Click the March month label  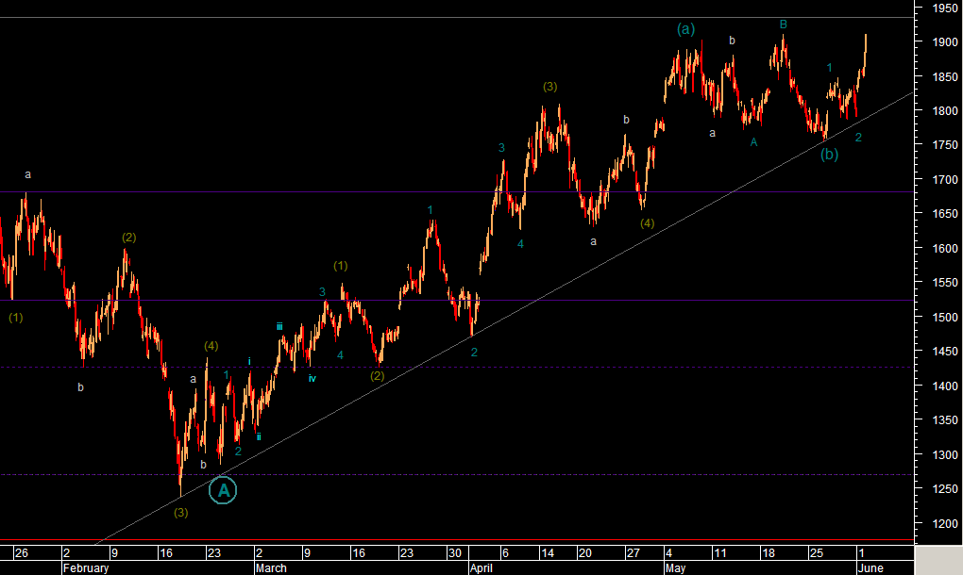271,568
